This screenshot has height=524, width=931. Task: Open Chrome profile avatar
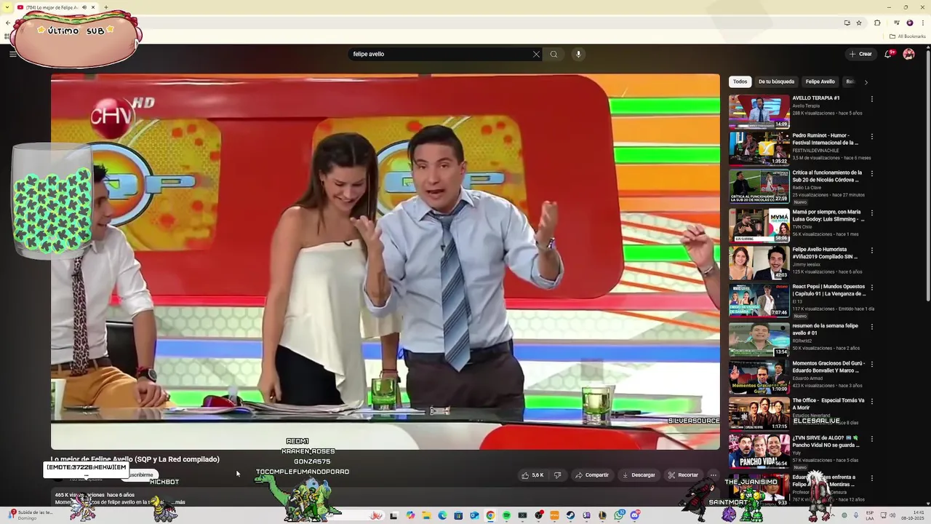pyautogui.click(x=909, y=23)
